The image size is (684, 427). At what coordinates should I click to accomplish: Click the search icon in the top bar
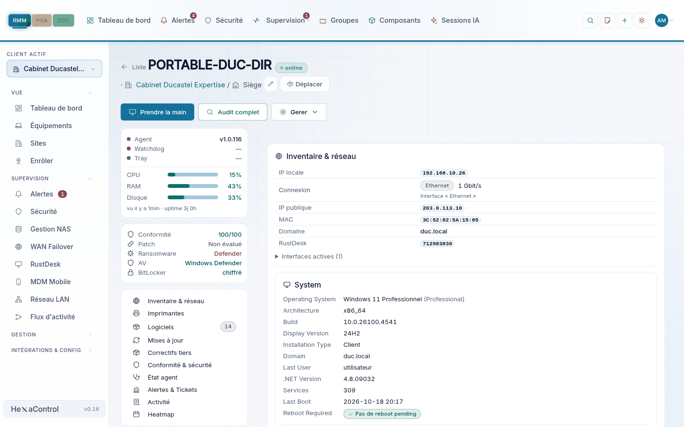590,20
